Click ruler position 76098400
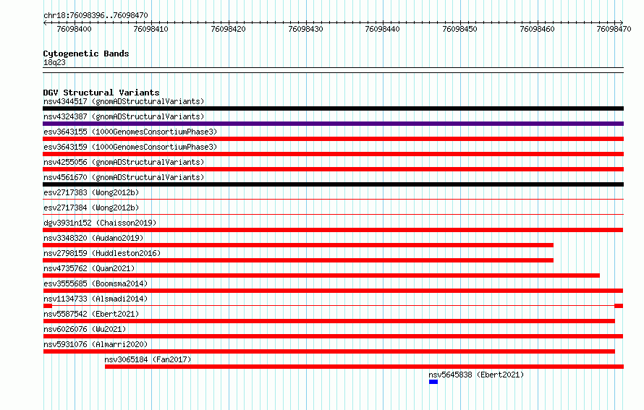Screen dimensions: 644x410 pyautogui.click(x=74, y=29)
